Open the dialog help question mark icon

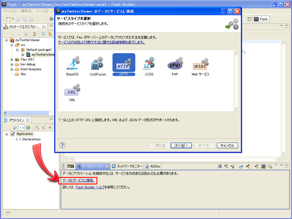[62, 145]
